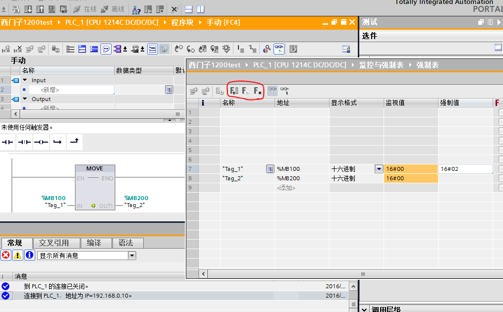Insert normally open contact instruction
This screenshot has height=312, width=503.
7,142
